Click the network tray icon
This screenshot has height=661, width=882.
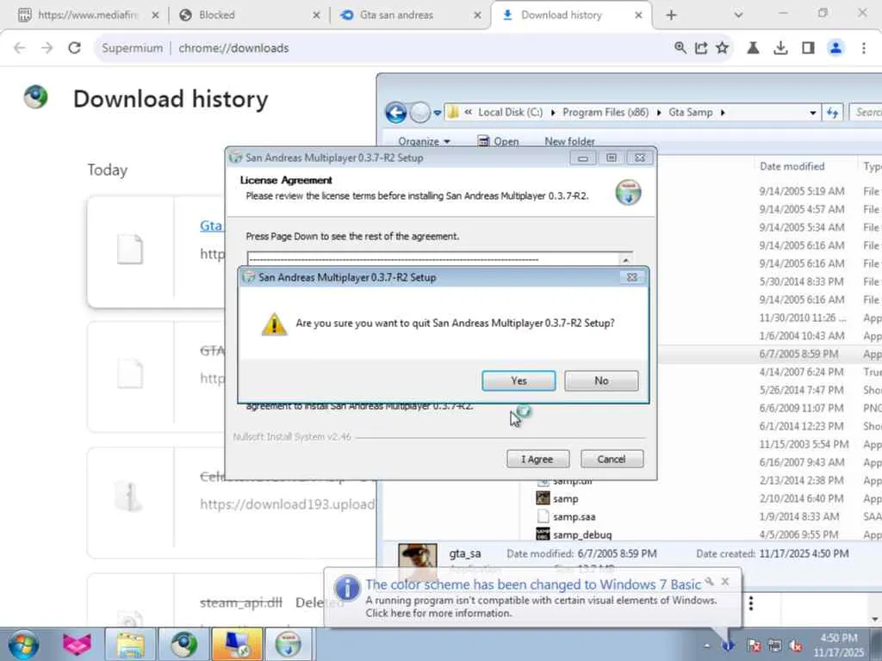[774, 646]
